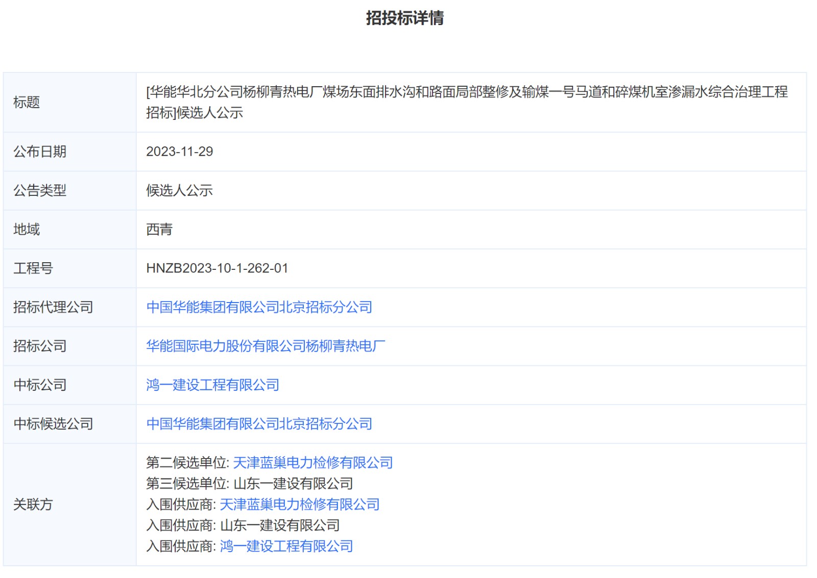
Task: Open the 华能国际电力股份有限公司杨柳青热电厂 link
Action: pyautogui.click(x=266, y=346)
